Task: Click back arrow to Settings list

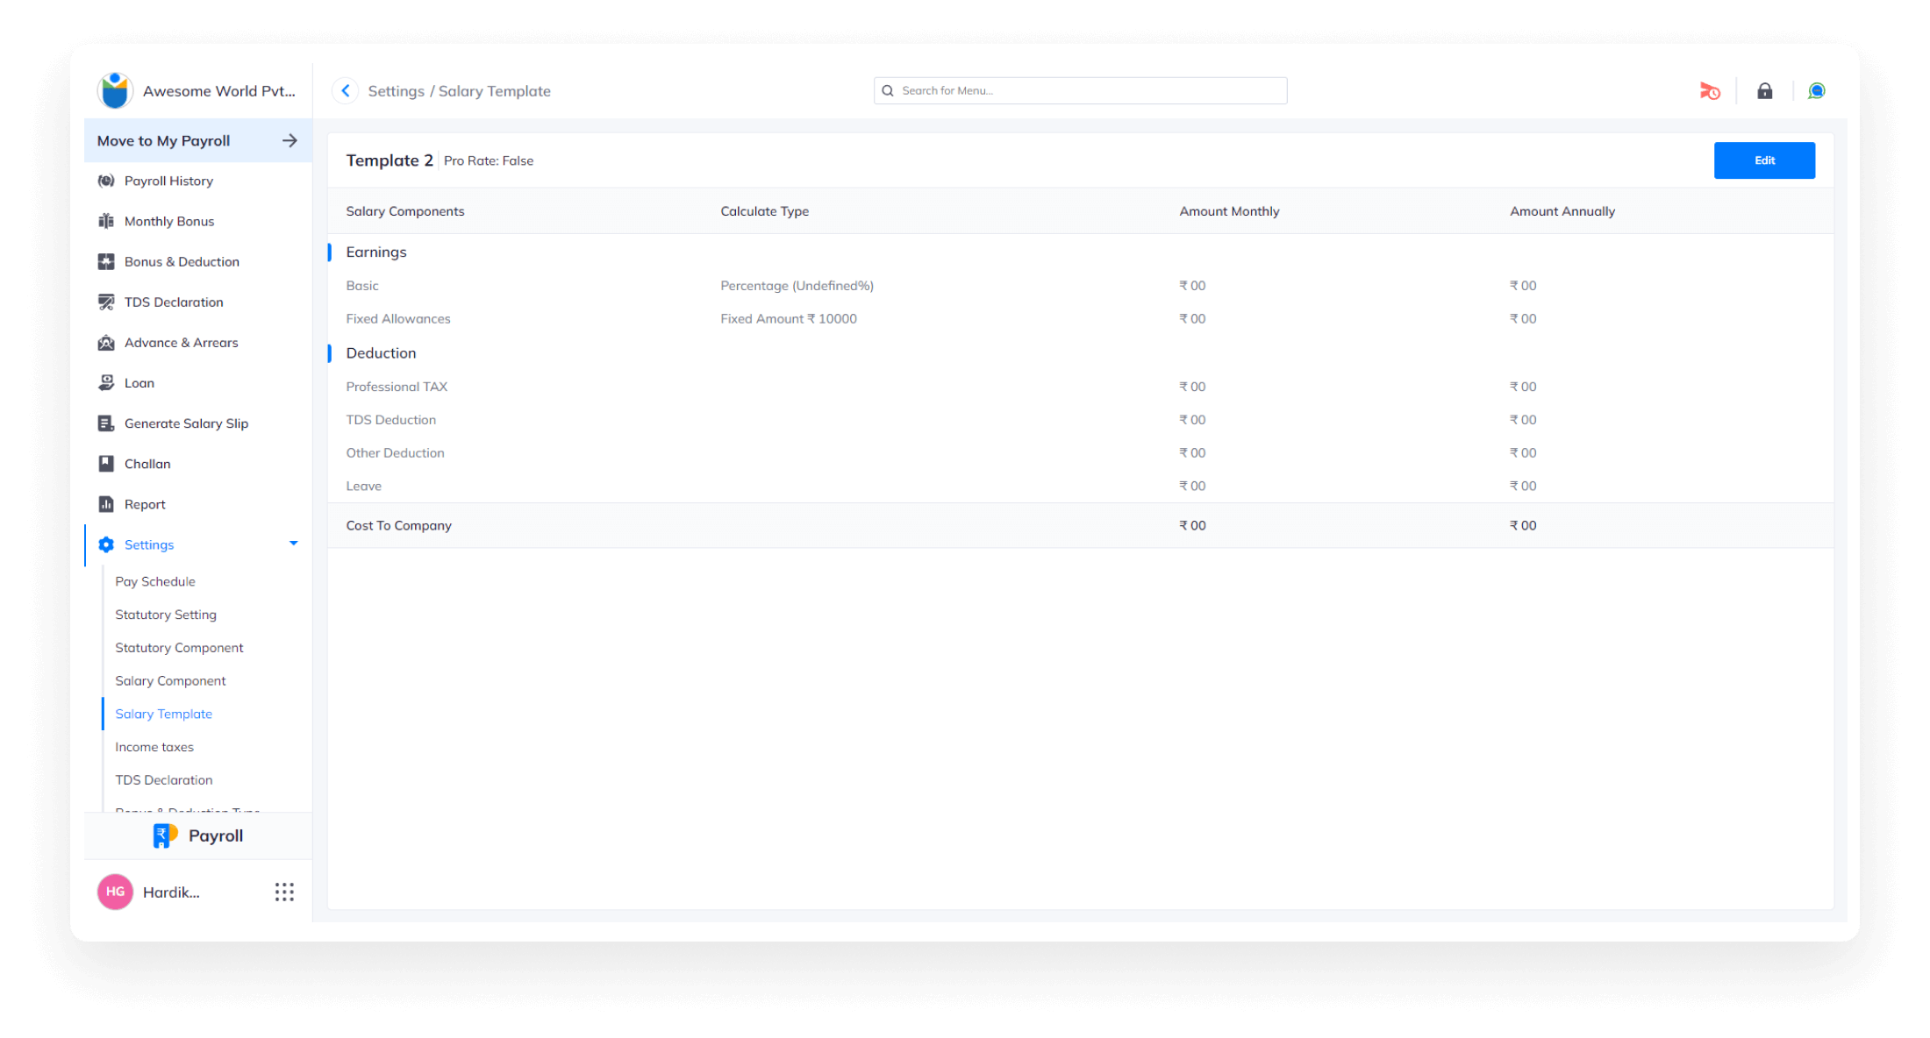Action: pyautogui.click(x=346, y=89)
